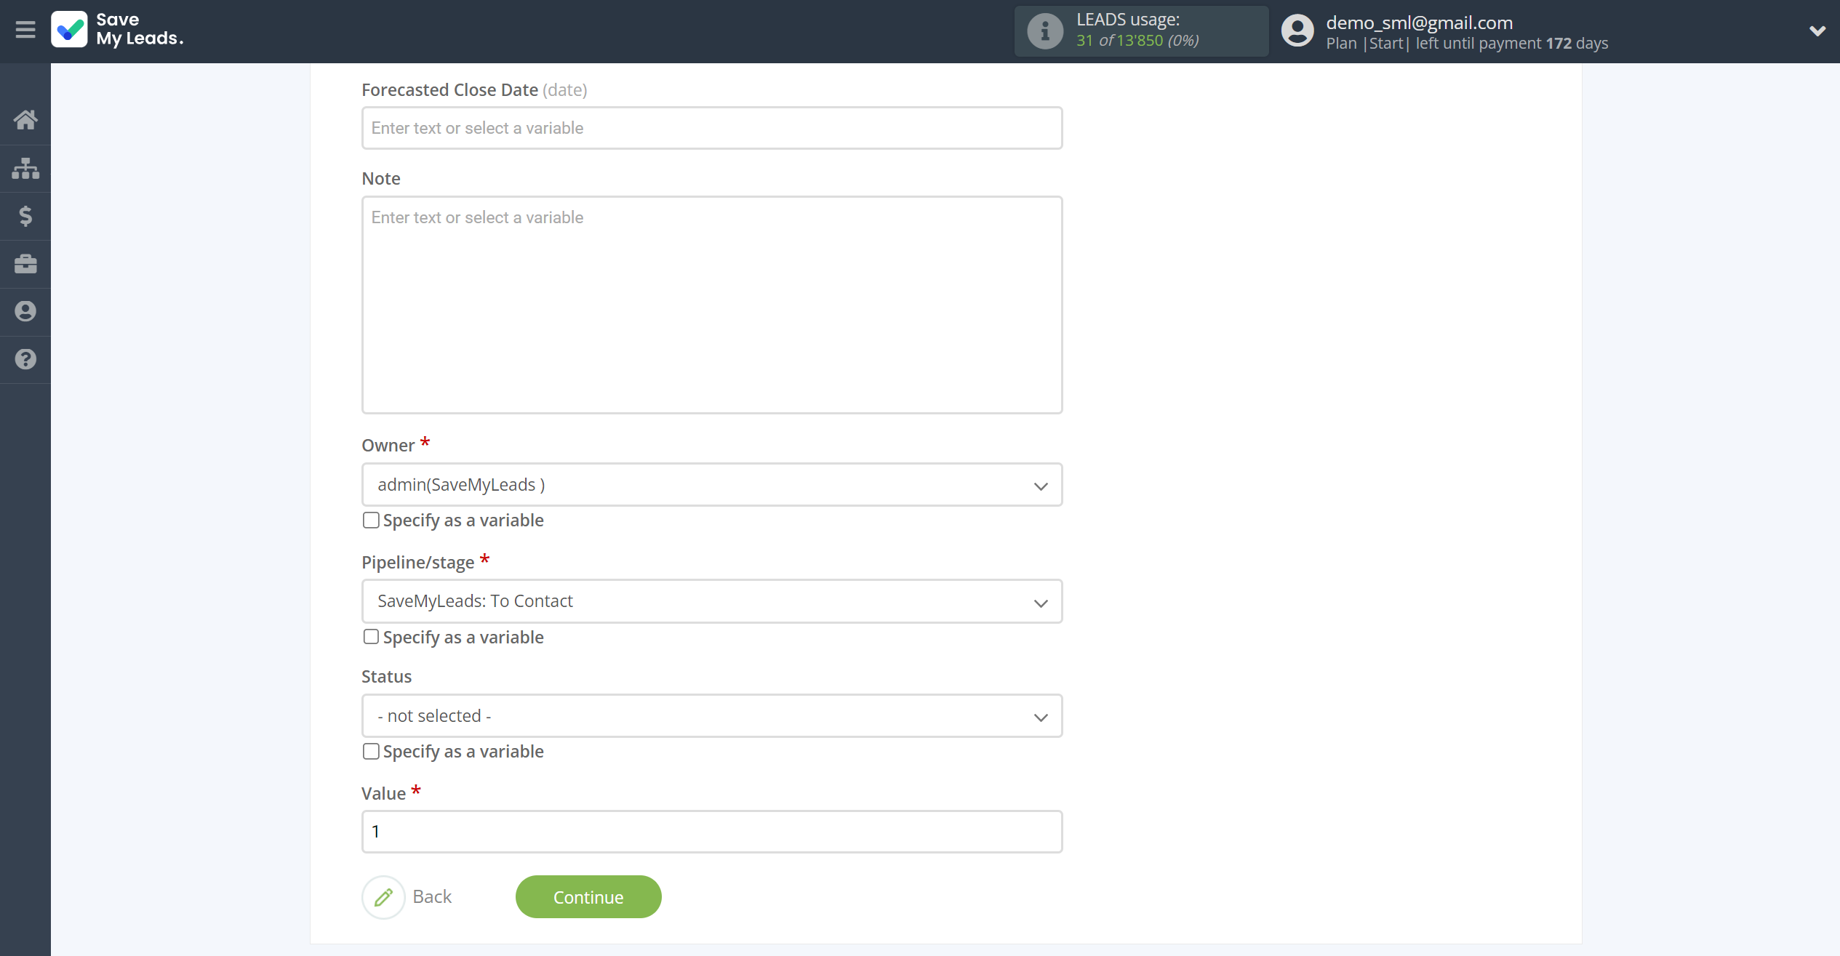Image resolution: width=1840 pixels, height=956 pixels.
Task: Focus the Forecasted Close Date field
Action: click(712, 128)
